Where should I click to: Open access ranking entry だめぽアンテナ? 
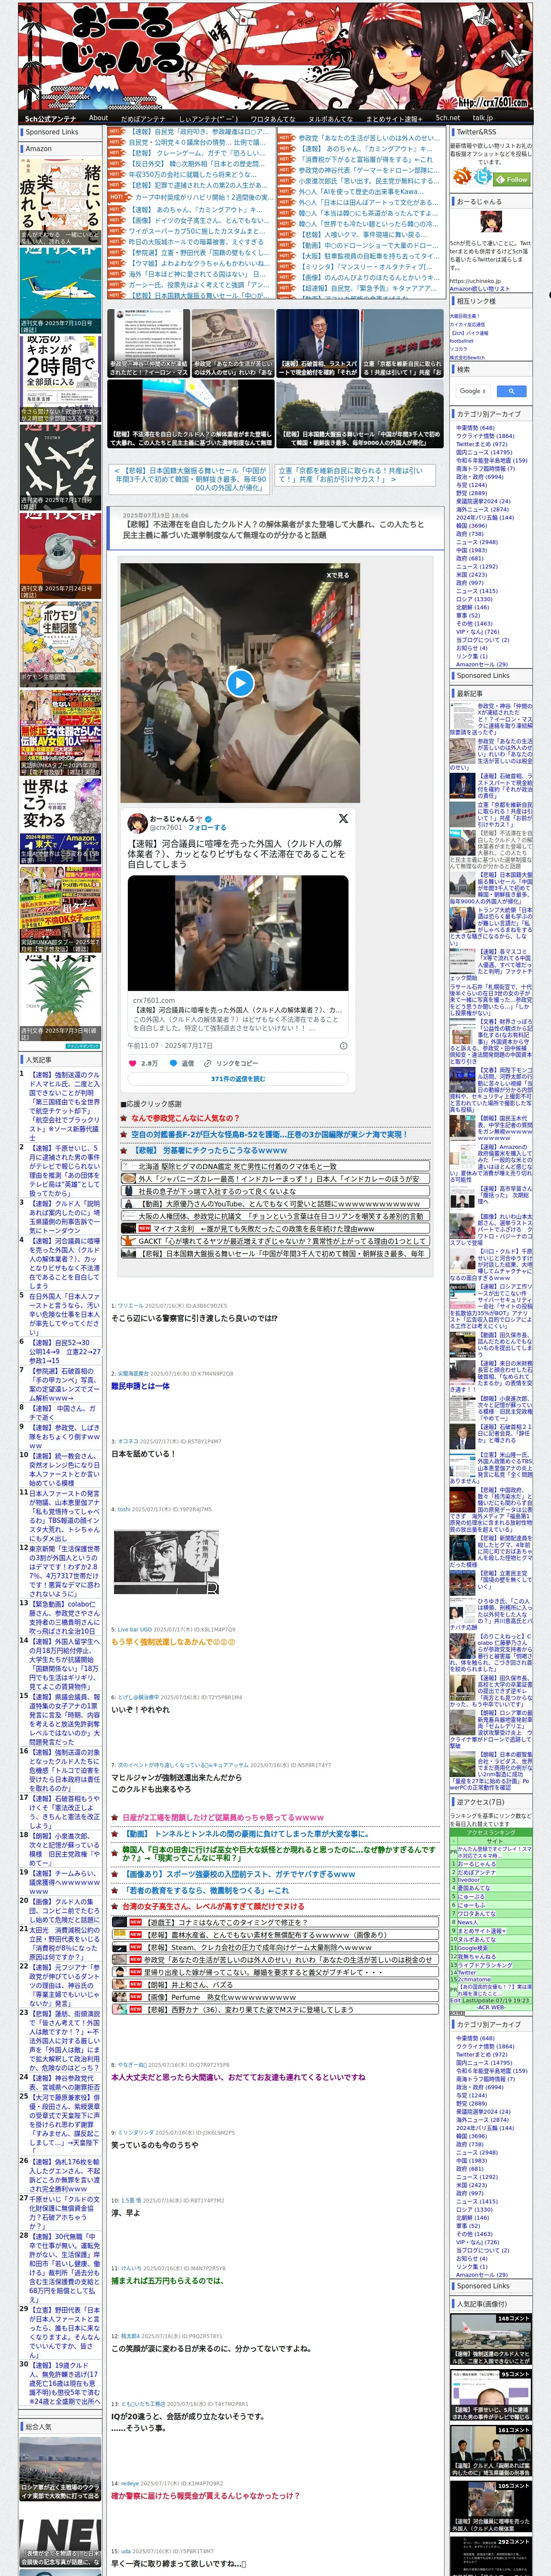click(477, 1873)
